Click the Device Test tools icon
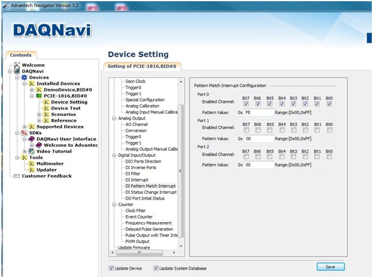 [46, 108]
